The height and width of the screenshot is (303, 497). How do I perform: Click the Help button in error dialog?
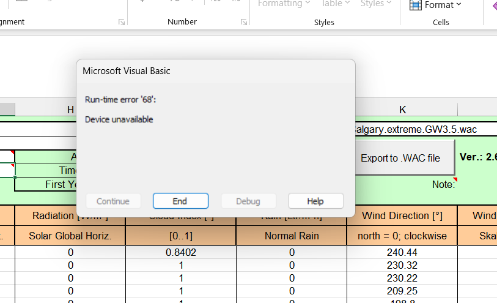click(315, 201)
